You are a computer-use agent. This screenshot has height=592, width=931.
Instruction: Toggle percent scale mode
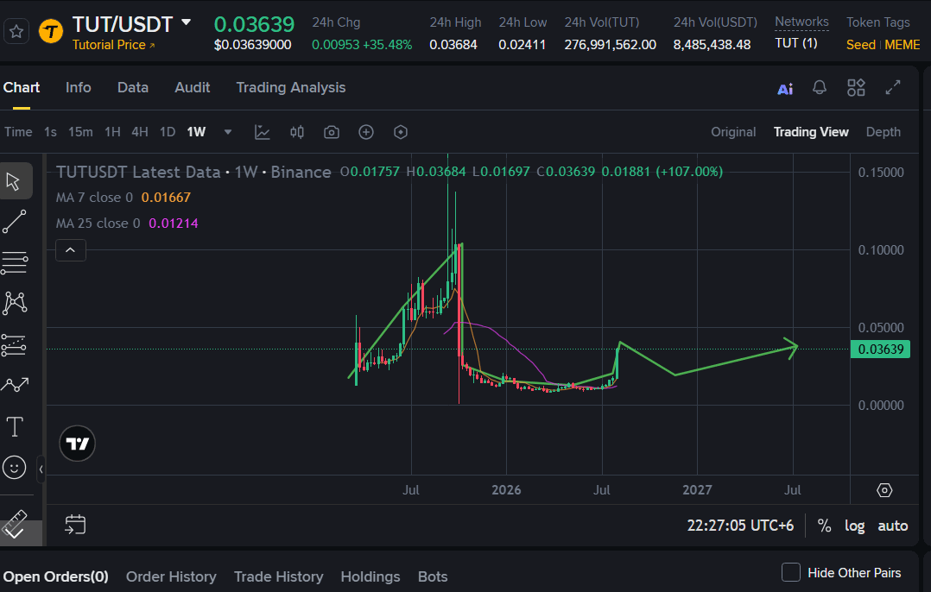824,526
